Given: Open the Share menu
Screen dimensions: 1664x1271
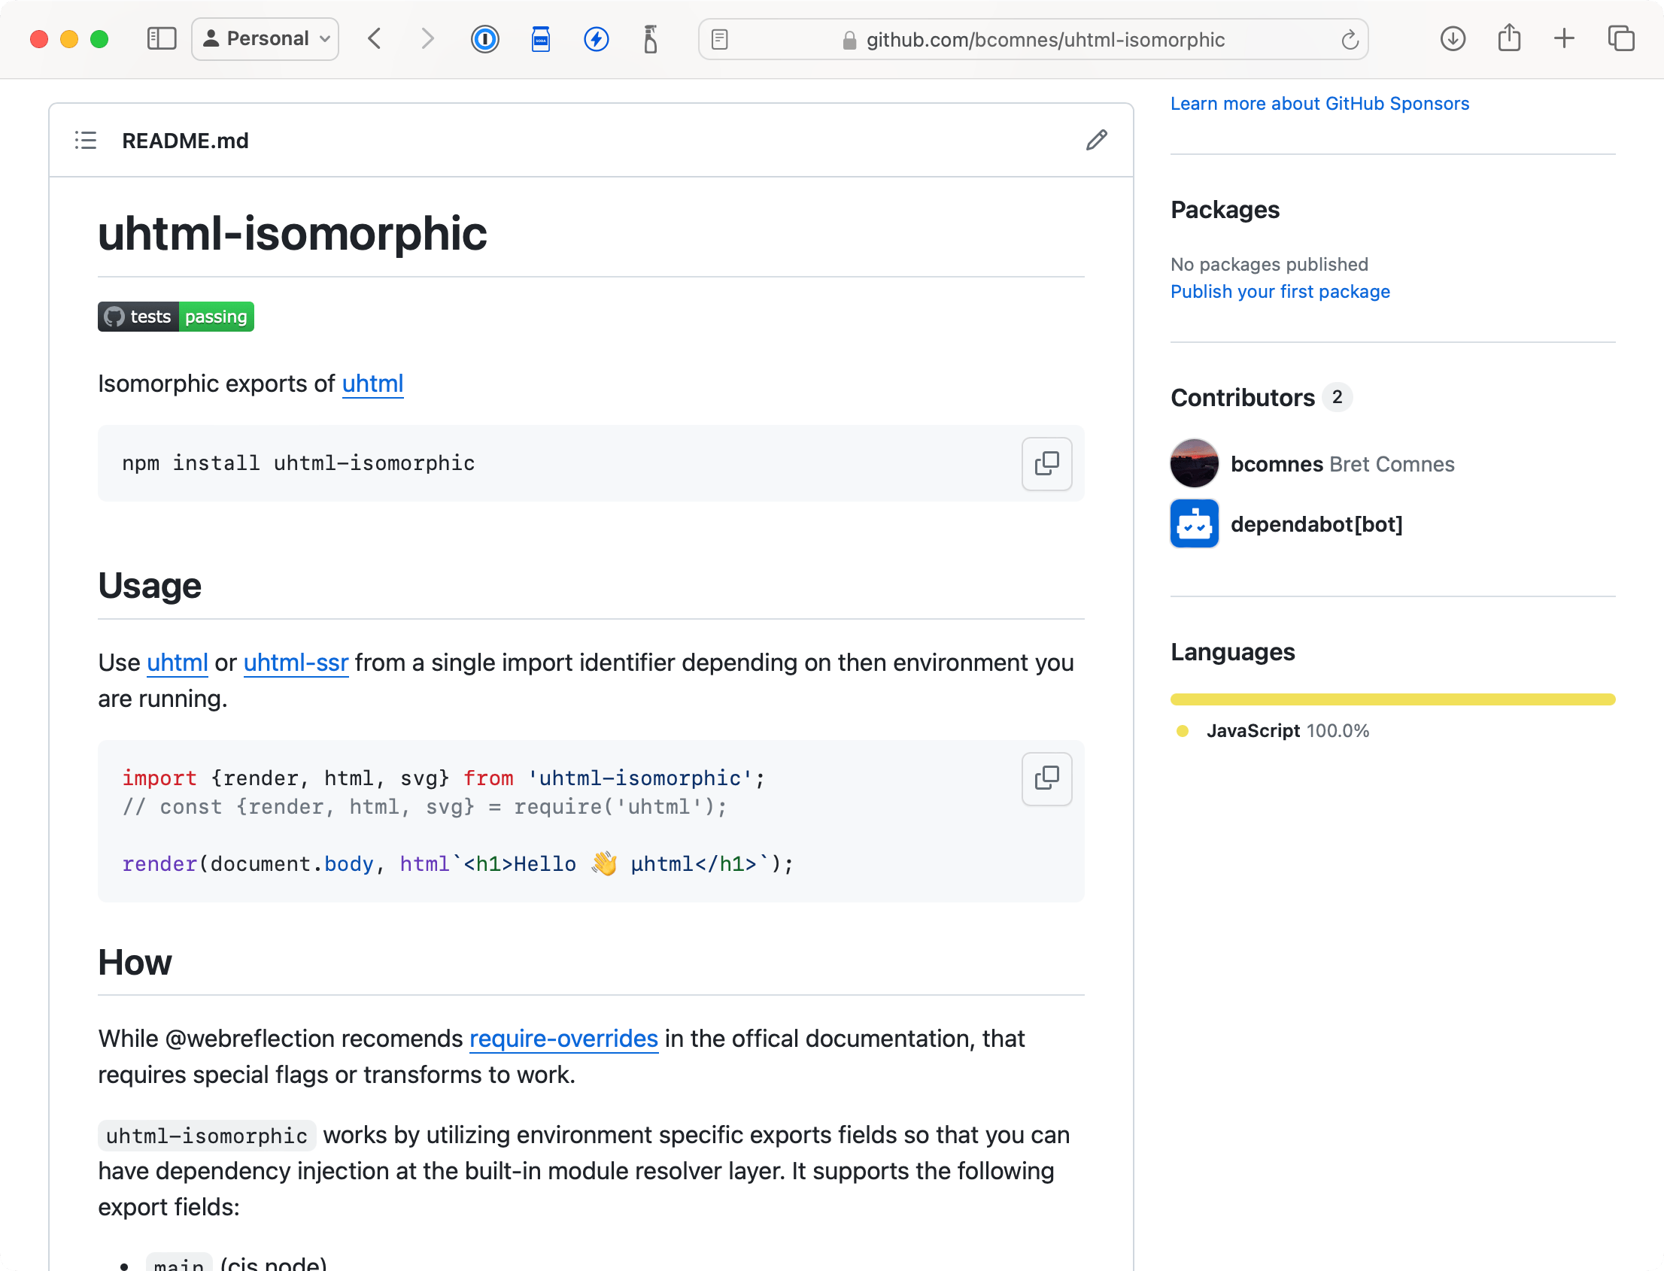Looking at the screenshot, I should (1510, 38).
